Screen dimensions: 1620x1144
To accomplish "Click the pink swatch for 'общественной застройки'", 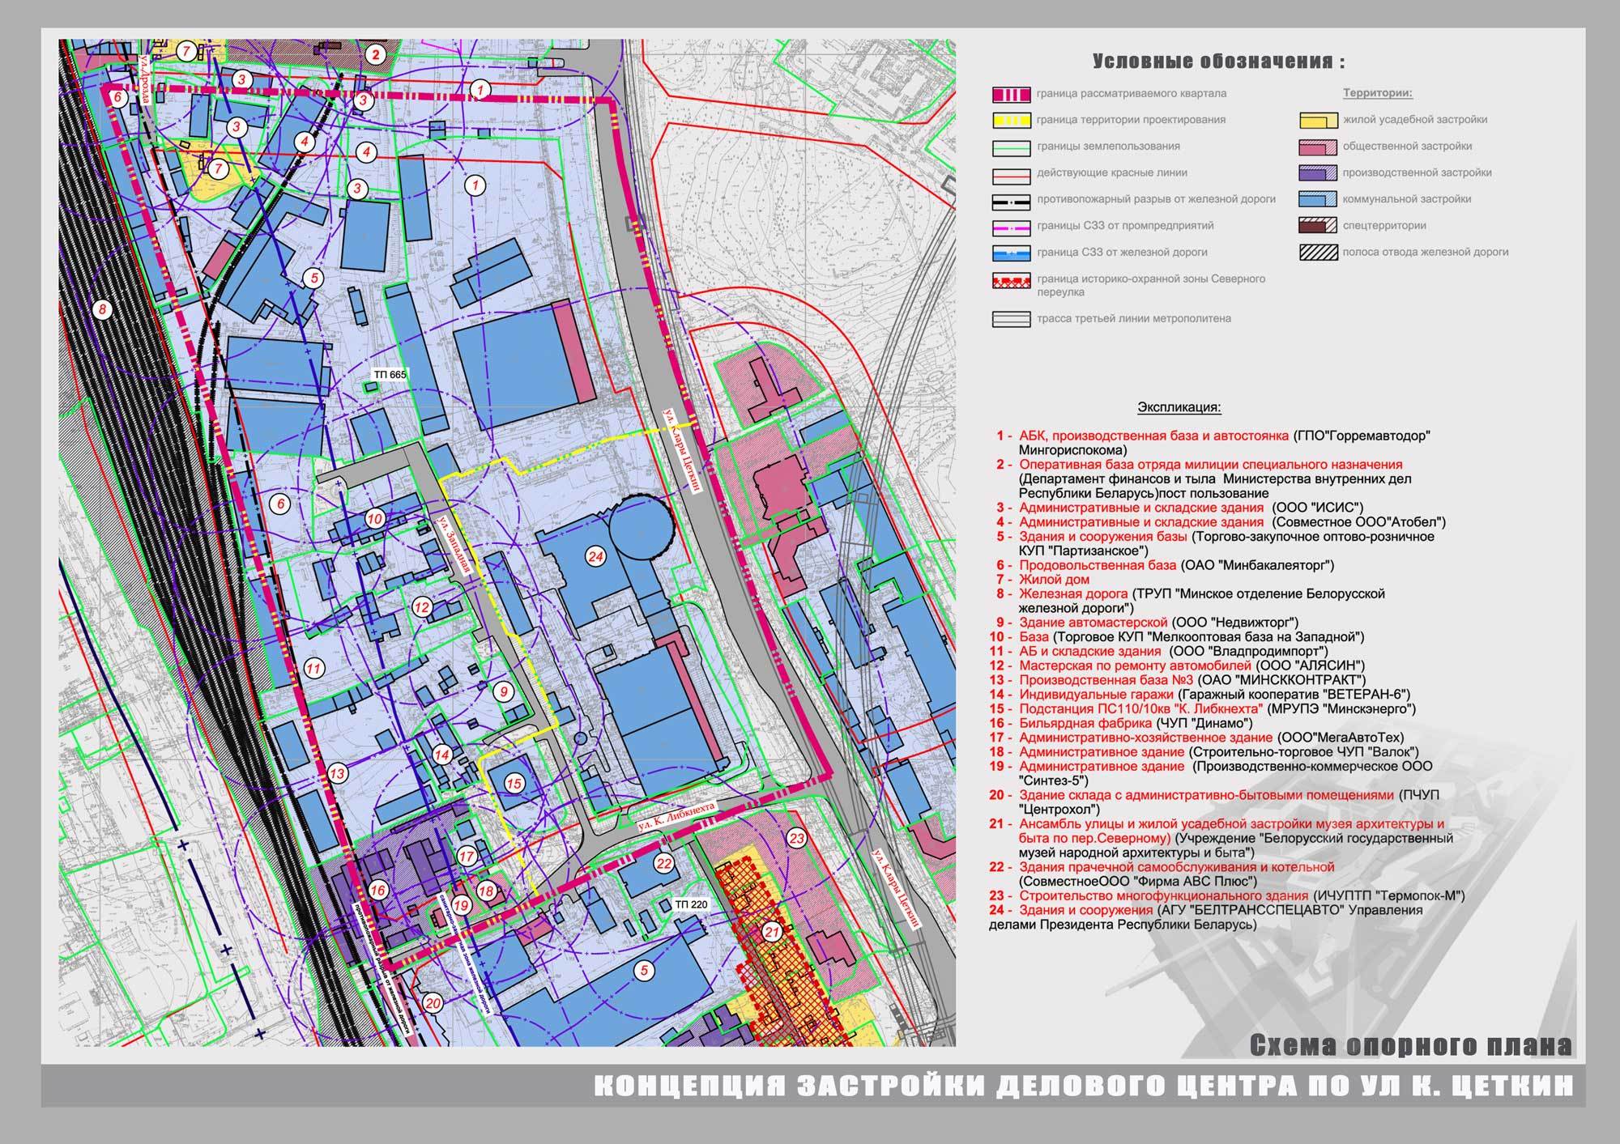I will [x=1318, y=147].
